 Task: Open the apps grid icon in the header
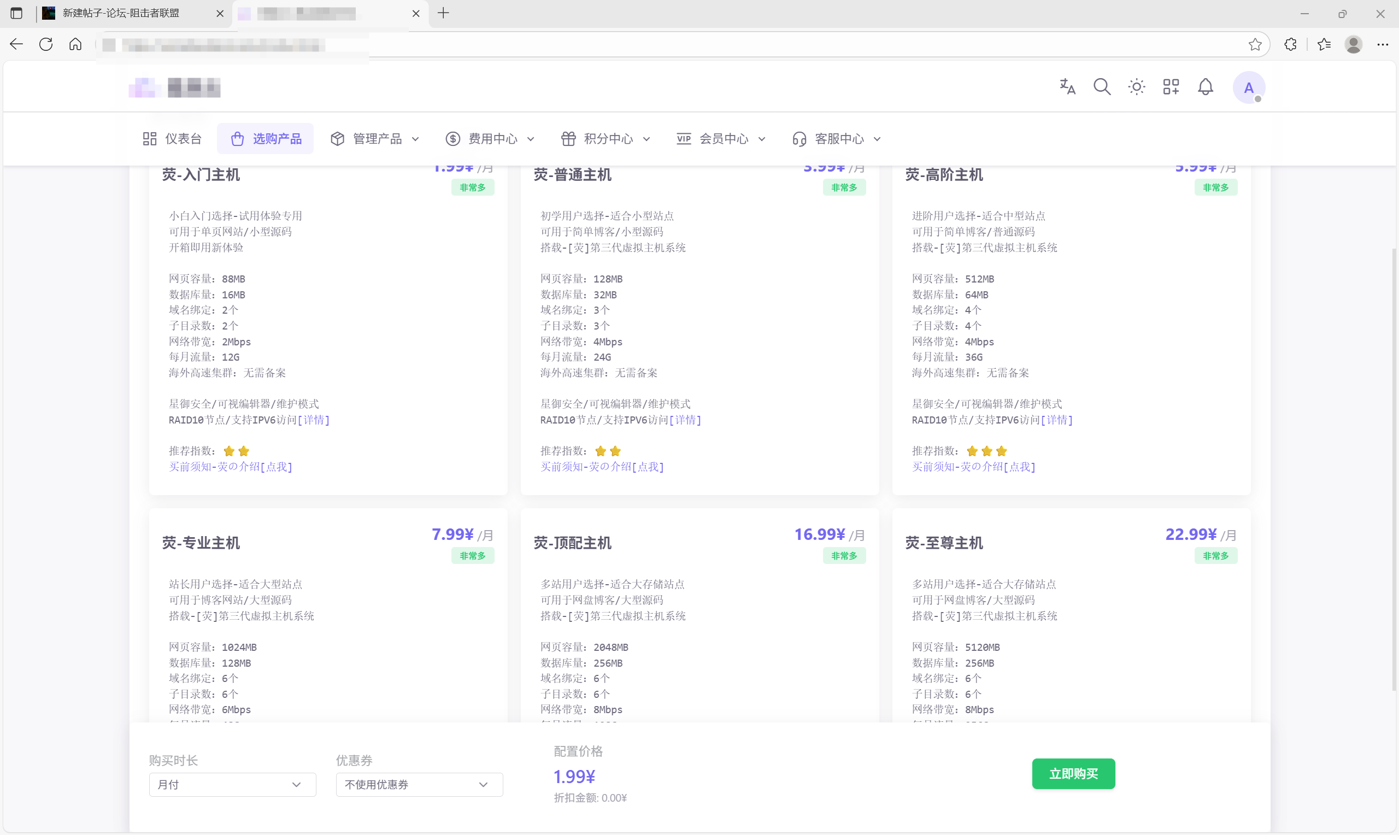click(1171, 87)
